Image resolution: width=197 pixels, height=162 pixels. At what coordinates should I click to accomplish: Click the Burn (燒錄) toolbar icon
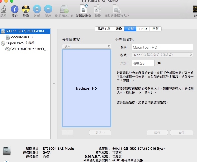26,9
